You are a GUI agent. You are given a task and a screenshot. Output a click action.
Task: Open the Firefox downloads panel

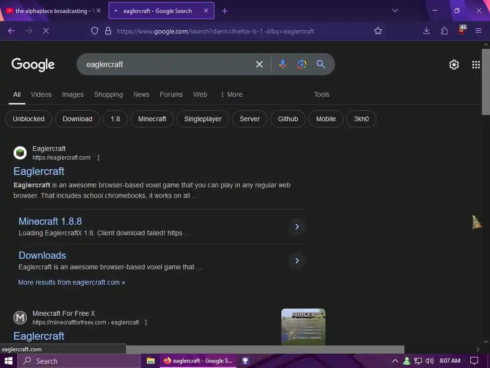click(426, 31)
